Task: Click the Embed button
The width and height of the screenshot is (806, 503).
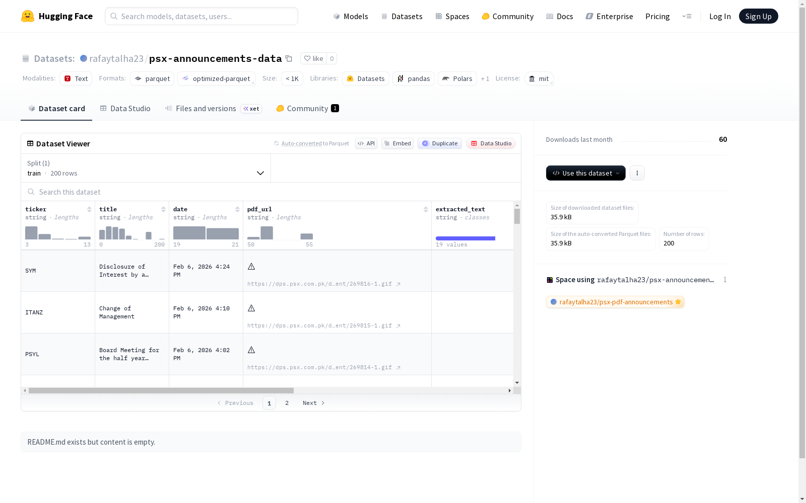Action: tap(397, 143)
